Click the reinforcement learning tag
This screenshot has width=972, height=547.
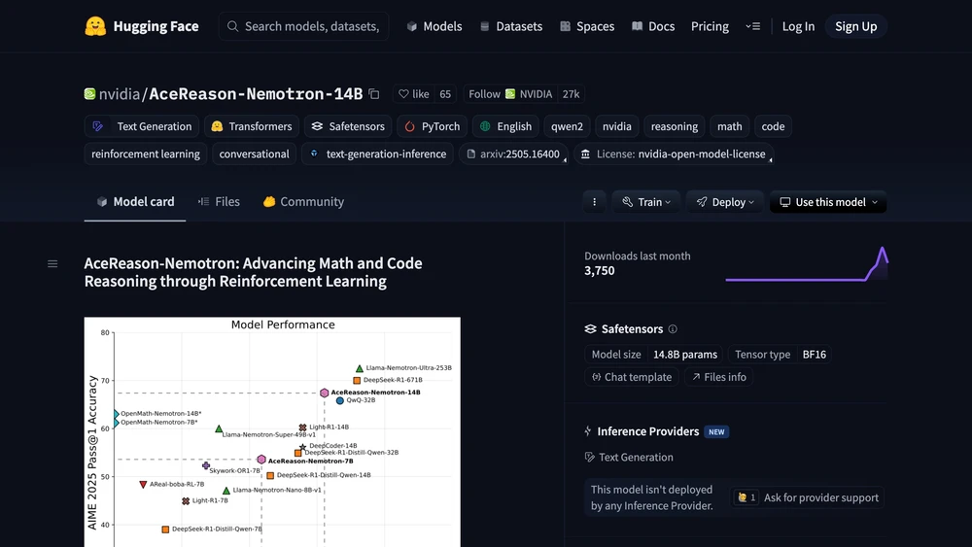click(146, 154)
